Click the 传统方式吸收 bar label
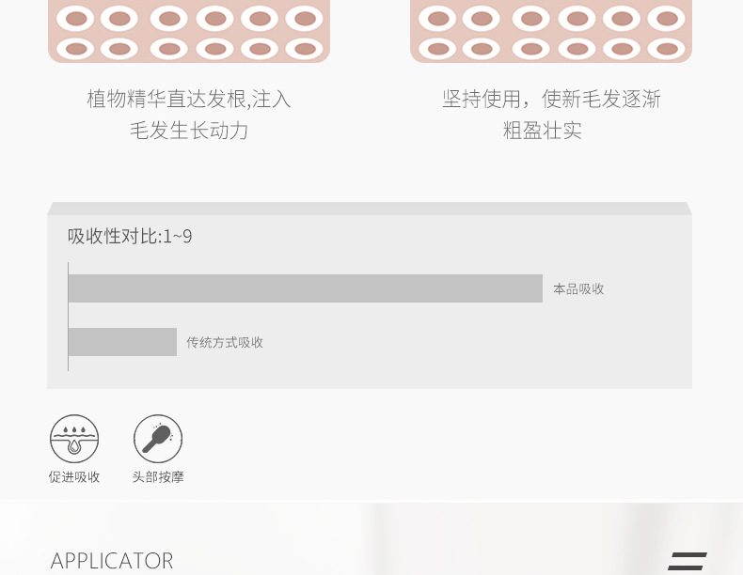This screenshot has width=743, height=575. pos(225,342)
